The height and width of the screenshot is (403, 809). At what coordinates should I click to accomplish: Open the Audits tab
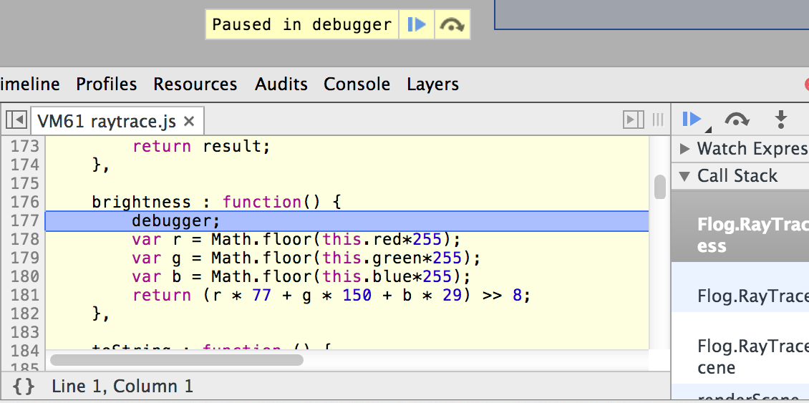coord(281,84)
